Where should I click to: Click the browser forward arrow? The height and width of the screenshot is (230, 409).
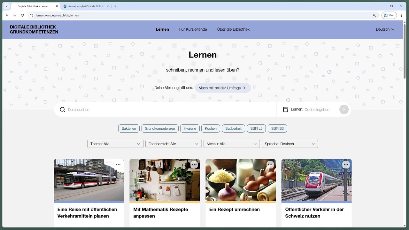[15, 15]
